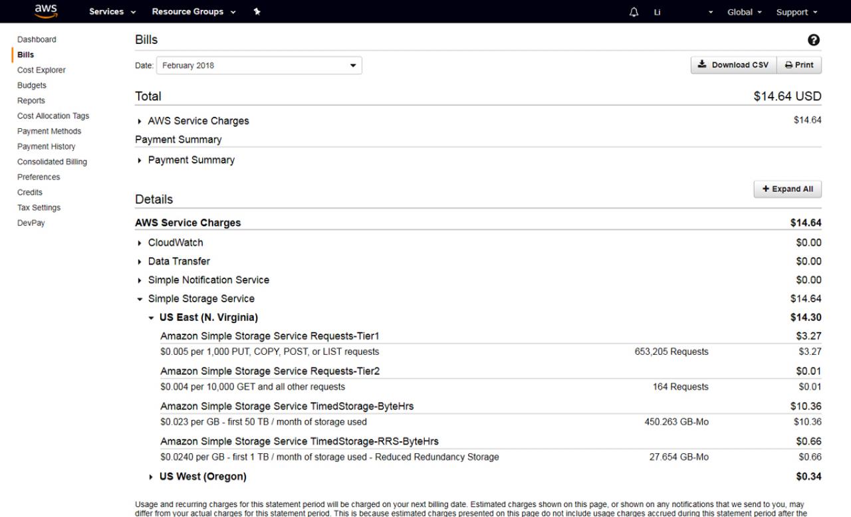Go to Cost Explorer in sidebar
This screenshot has height=517, width=851.
[x=41, y=70]
